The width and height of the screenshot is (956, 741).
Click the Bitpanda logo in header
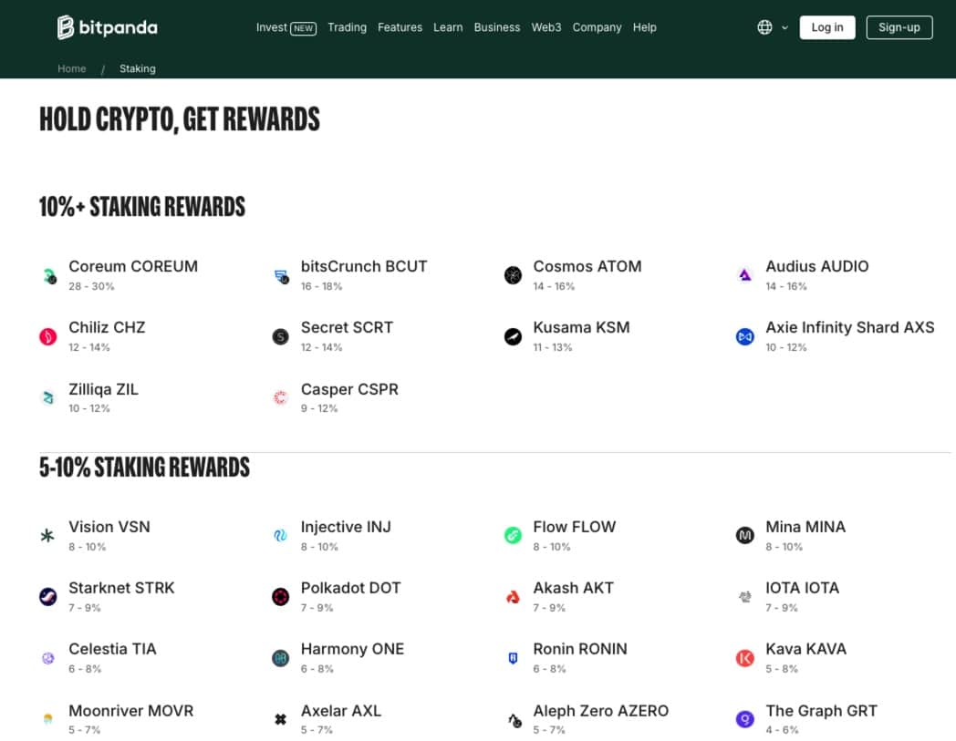coord(107,27)
